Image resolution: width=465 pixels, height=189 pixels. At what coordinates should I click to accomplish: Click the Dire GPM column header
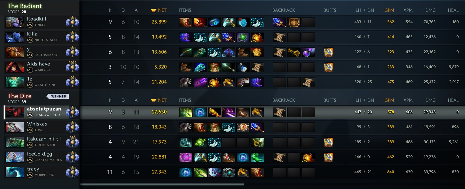(x=389, y=100)
